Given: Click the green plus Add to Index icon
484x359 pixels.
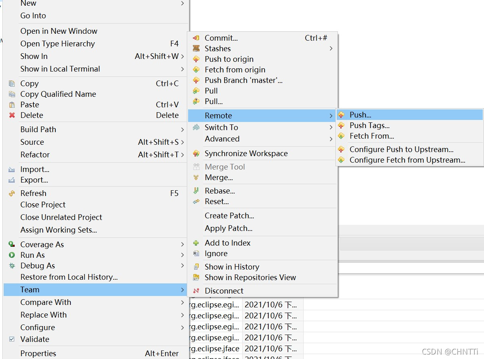Looking at the screenshot, I should tap(196, 243).
